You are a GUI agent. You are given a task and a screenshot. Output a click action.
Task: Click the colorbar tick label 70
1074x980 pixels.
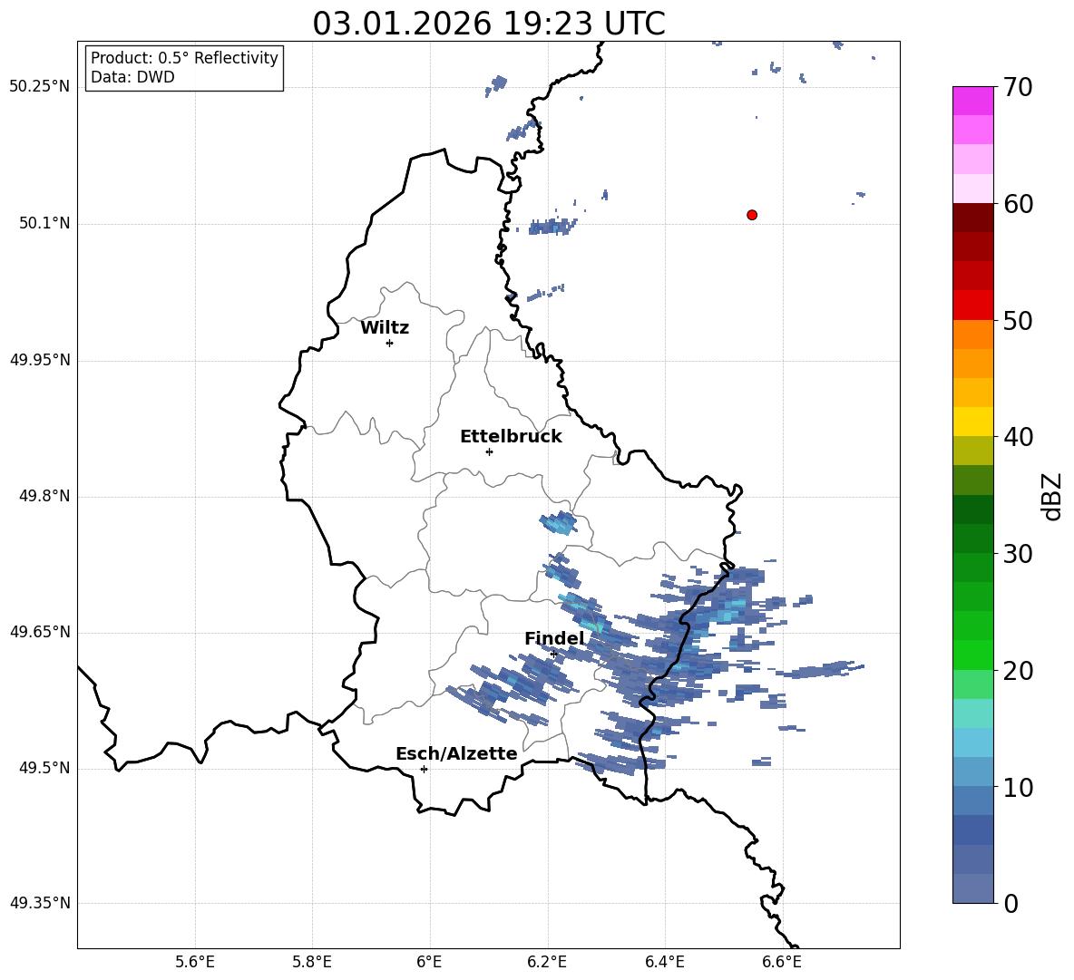click(1018, 88)
